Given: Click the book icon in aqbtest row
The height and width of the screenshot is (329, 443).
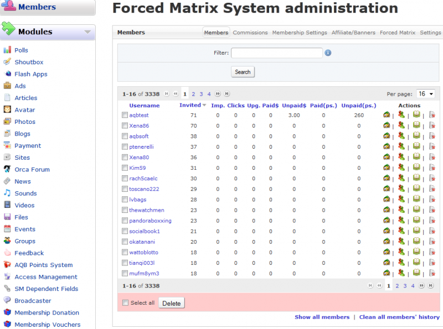Looking at the screenshot, I should [x=416, y=115].
